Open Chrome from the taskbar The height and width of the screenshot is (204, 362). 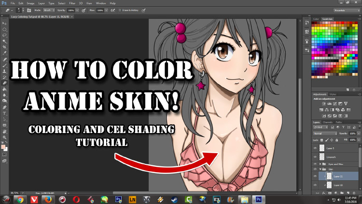click(20, 199)
